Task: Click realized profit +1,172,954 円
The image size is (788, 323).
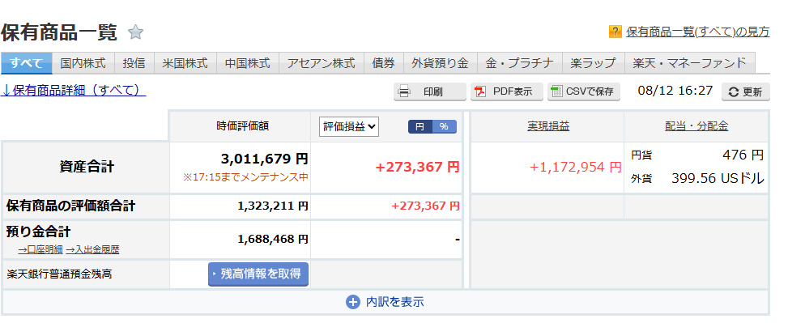Action: [576, 168]
